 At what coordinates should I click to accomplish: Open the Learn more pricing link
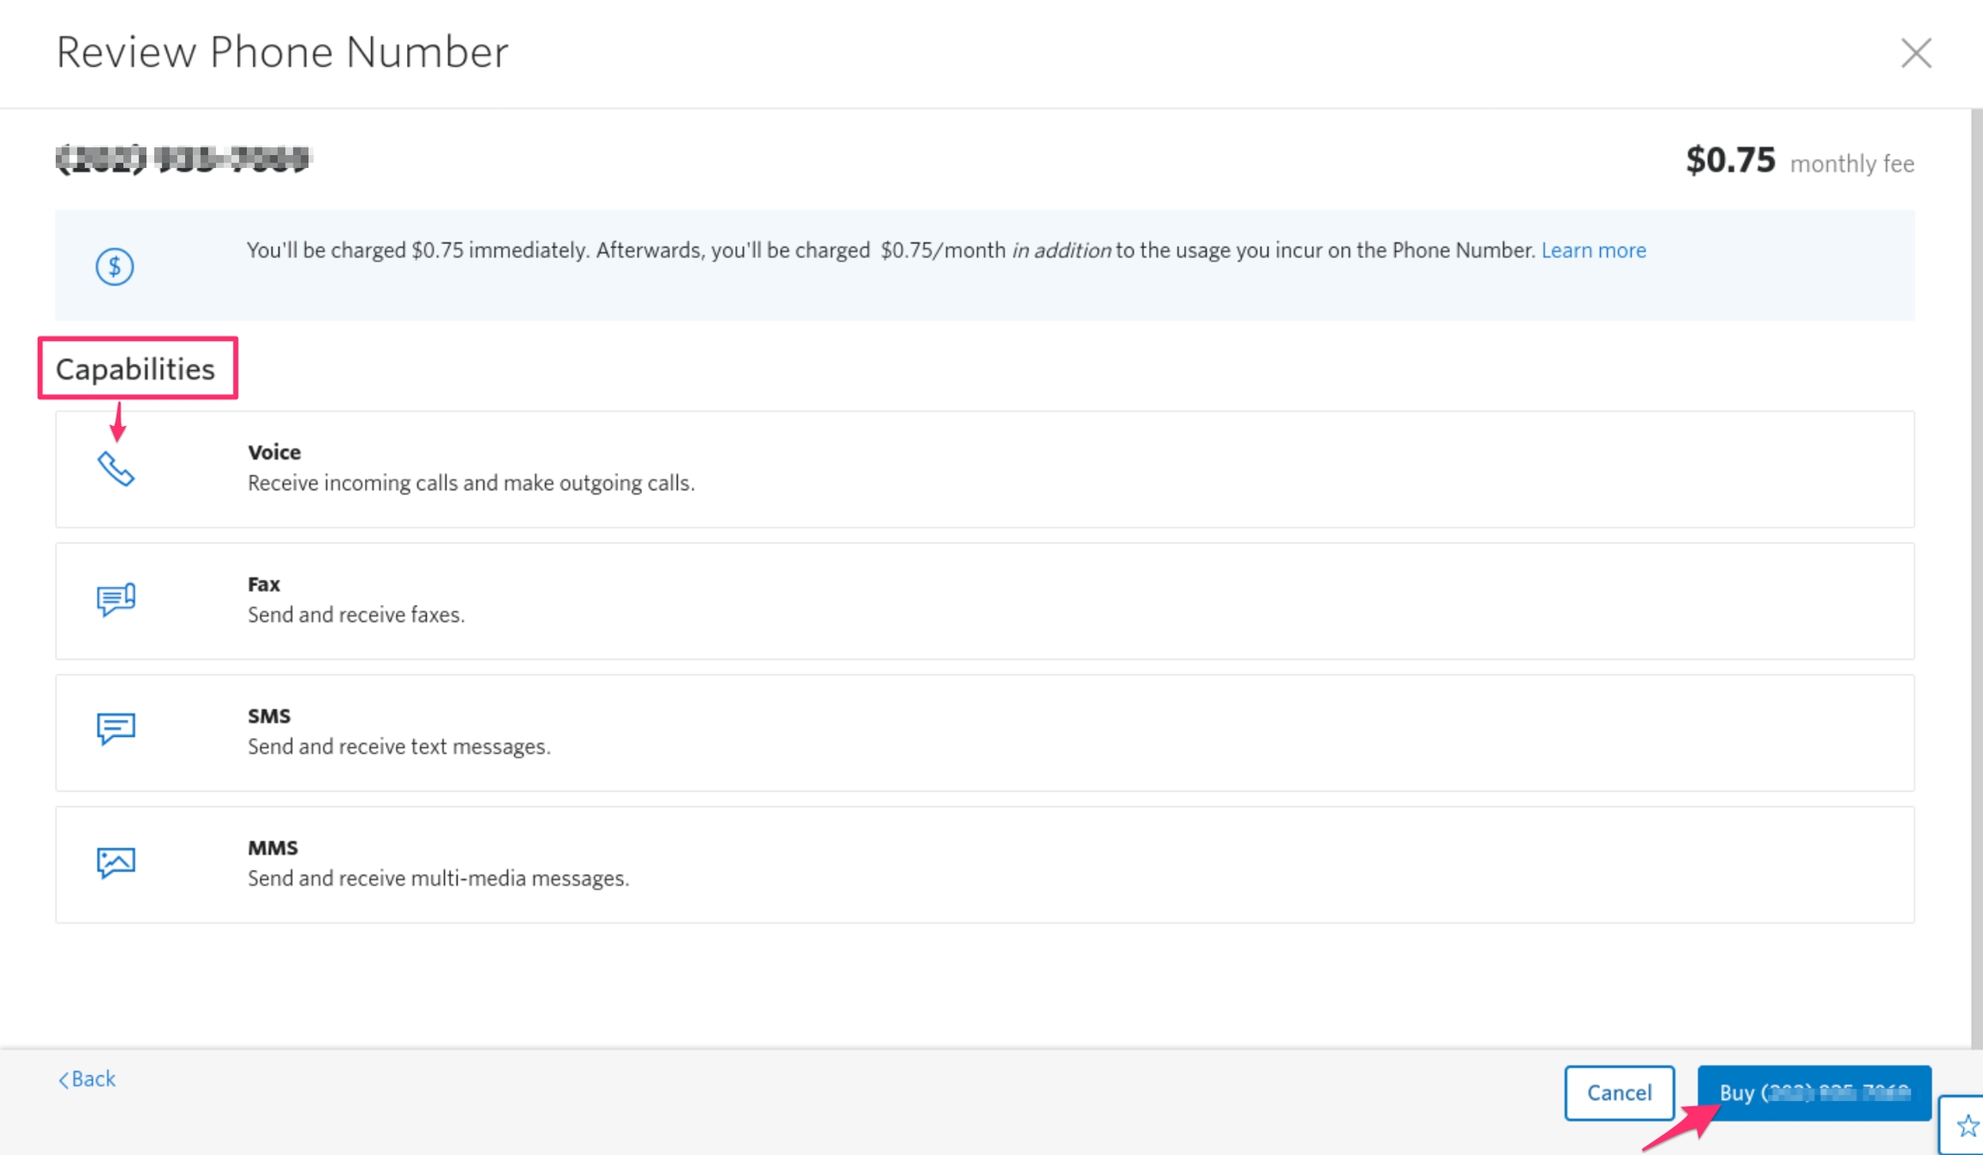tap(1593, 250)
